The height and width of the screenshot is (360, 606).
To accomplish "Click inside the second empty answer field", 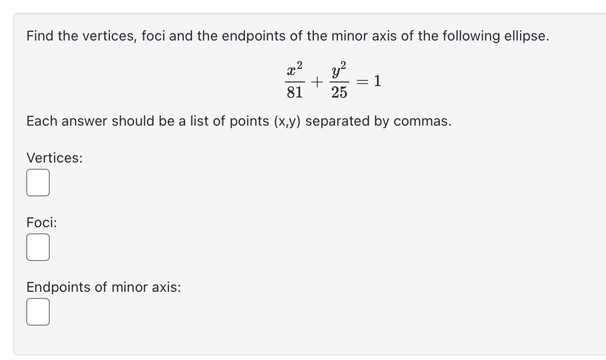I will pyautogui.click(x=38, y=247).
